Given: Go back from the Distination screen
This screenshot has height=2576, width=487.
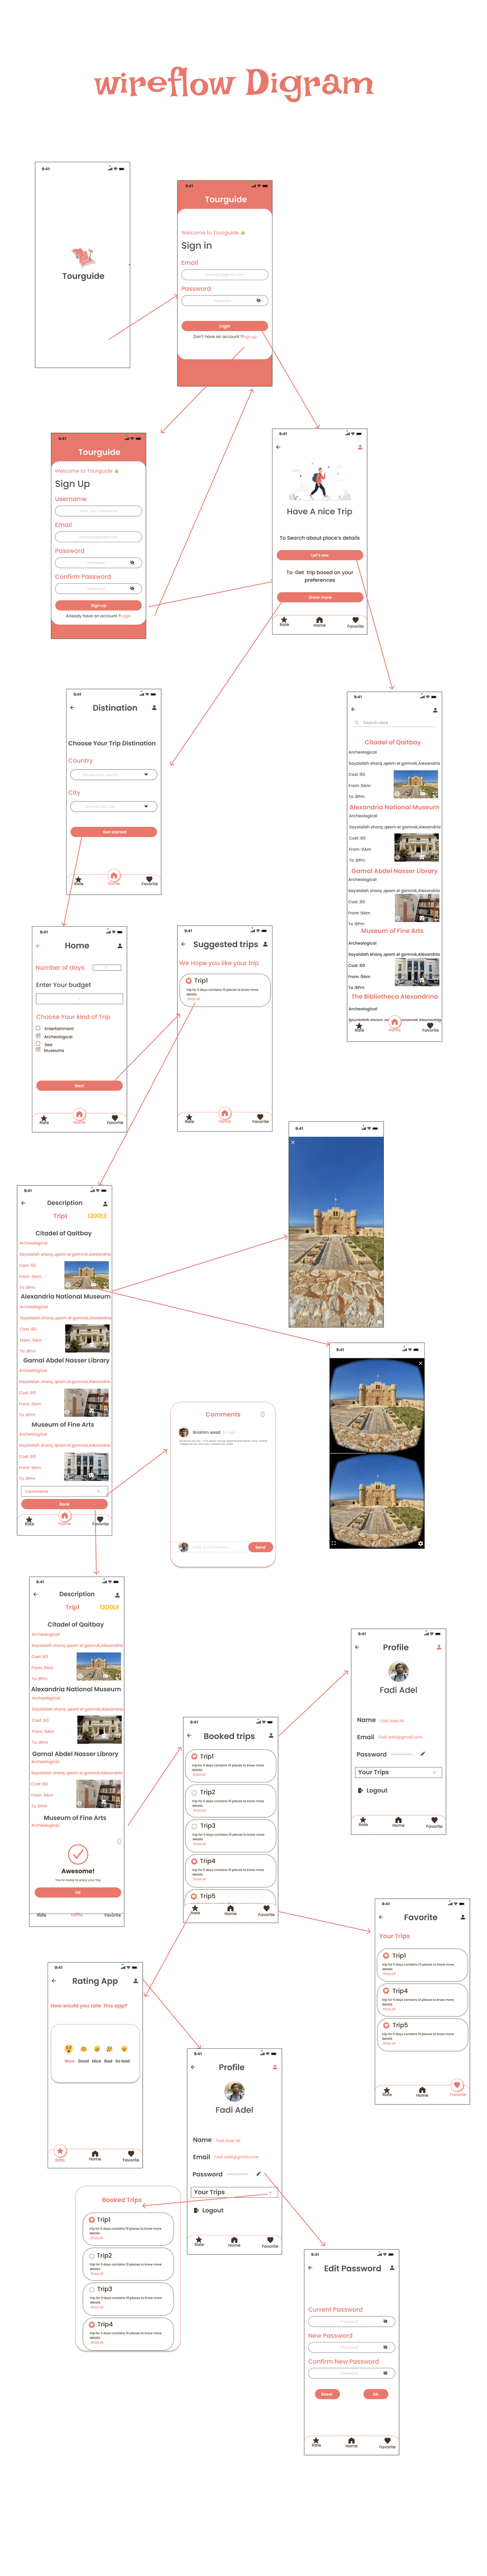Looking at the screenshot, I should [x=72, y=707].
